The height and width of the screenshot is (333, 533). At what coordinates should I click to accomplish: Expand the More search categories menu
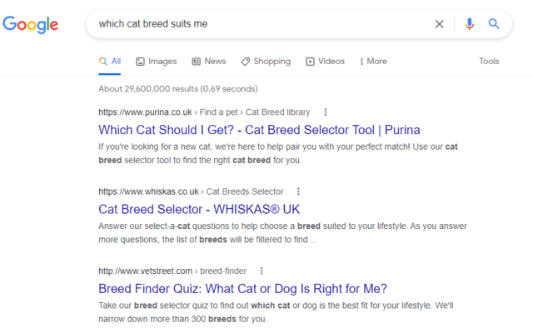tap(373, 62)
